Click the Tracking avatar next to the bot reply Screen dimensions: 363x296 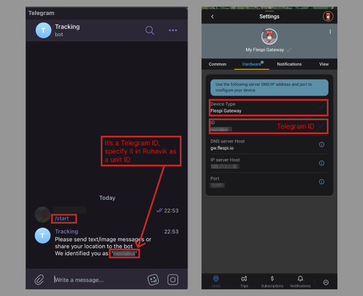pos(43,235)
